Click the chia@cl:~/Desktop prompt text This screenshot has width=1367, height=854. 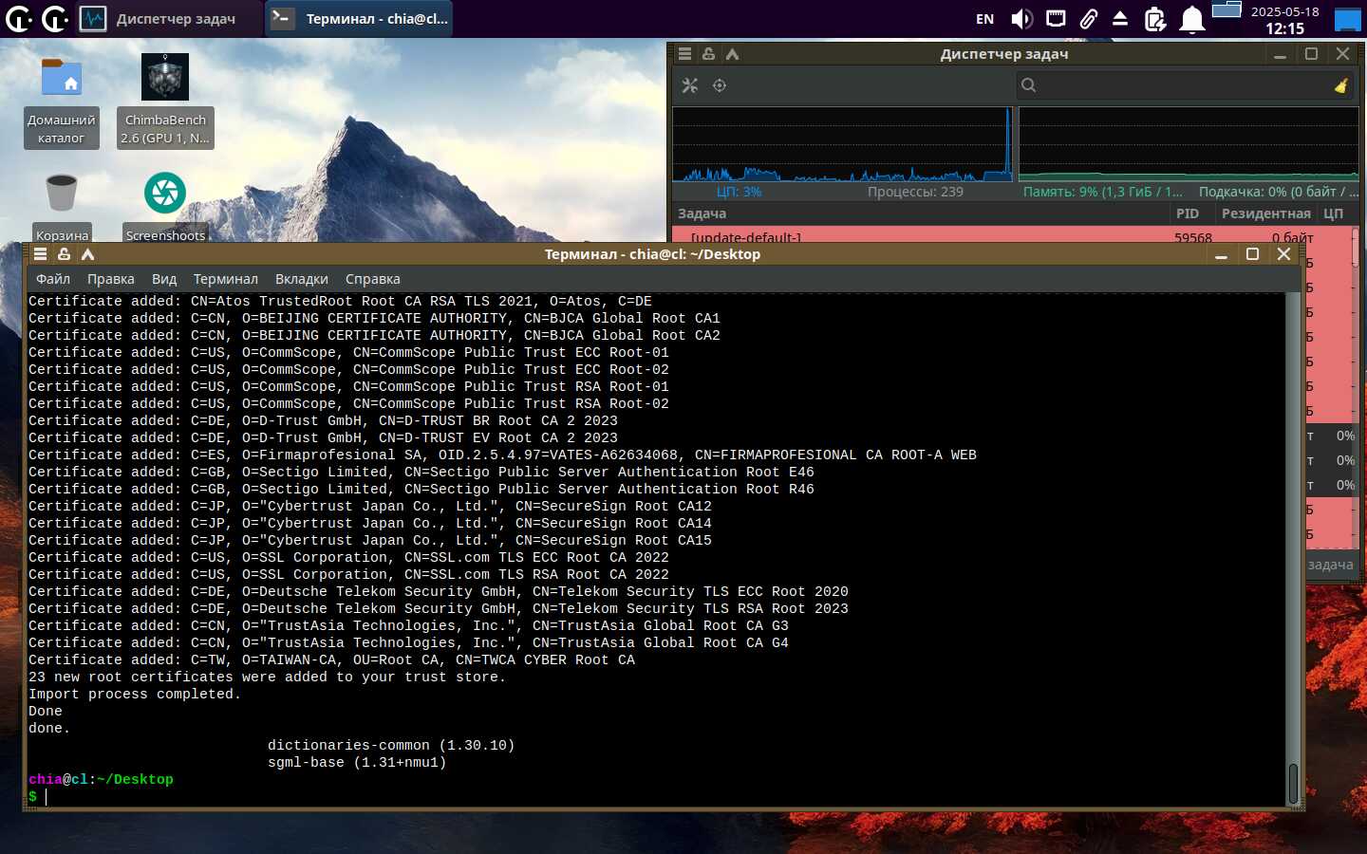pyautogui.click(x=101, y=780)
